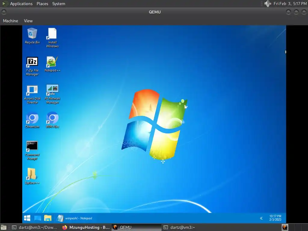308x231 pixels.
Task: Open the Chromium browser icon
Action: [32, 120]
